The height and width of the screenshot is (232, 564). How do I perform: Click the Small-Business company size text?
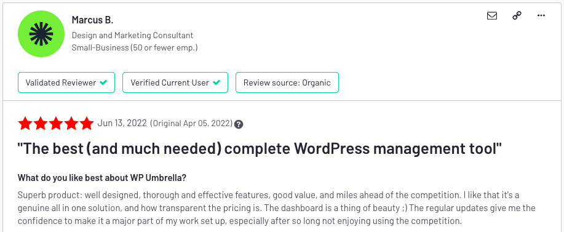coord(135,47)
